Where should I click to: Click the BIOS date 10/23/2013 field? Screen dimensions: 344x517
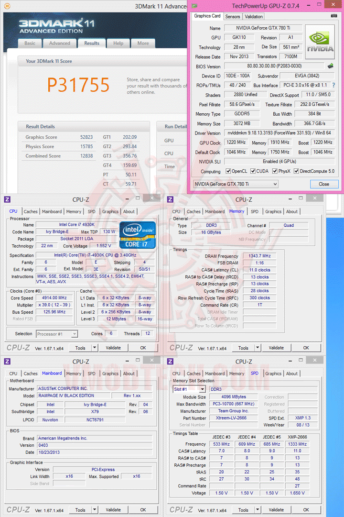(x=95, y=452)
